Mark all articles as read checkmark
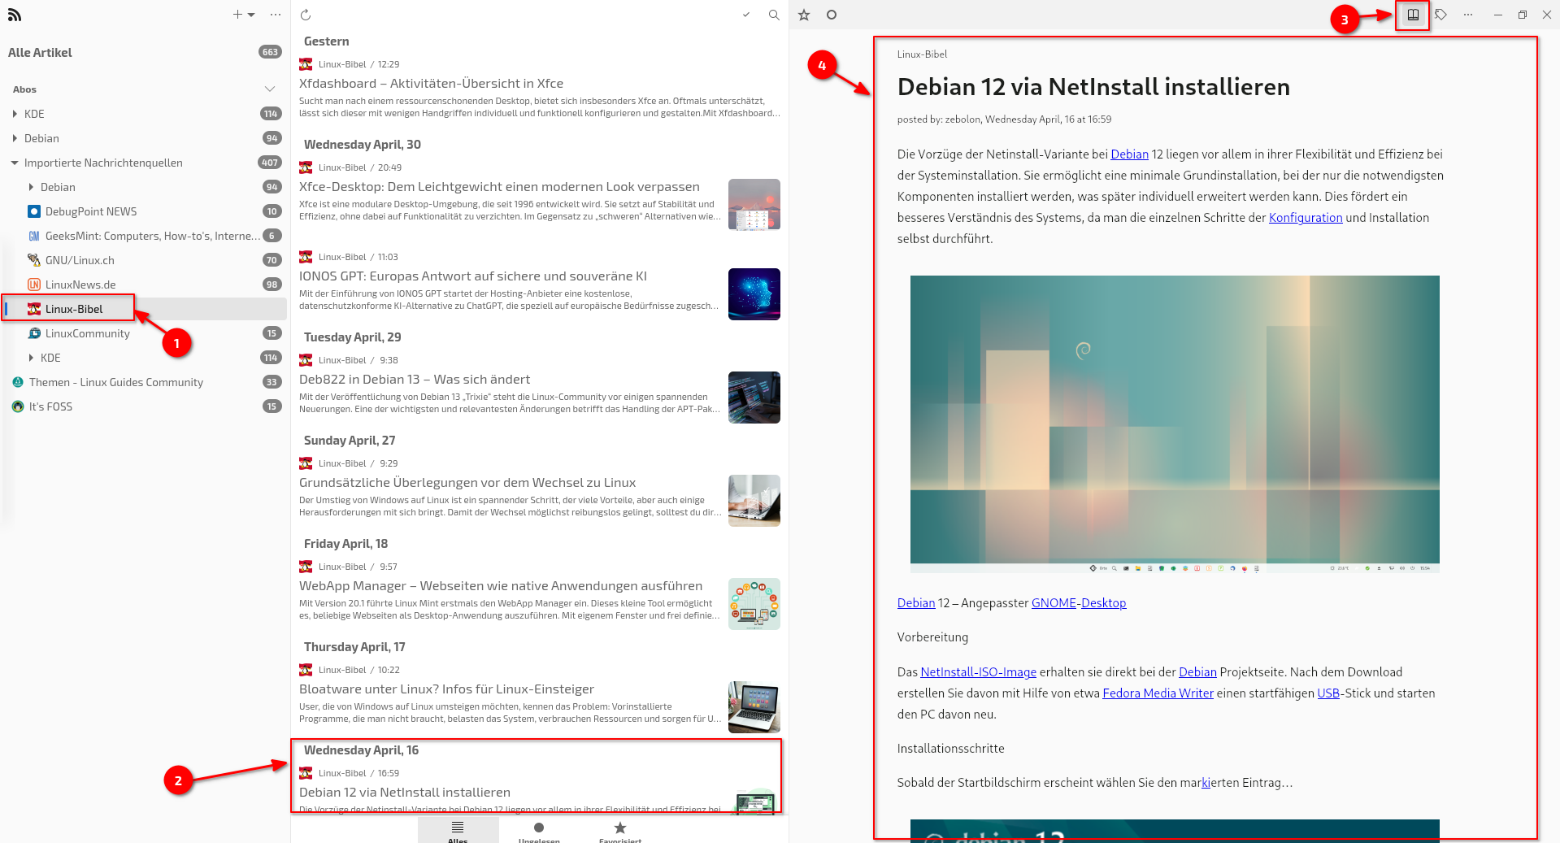Image resolution: width=1560 pixels, height=843 pixels. click(x=746, y=15)
